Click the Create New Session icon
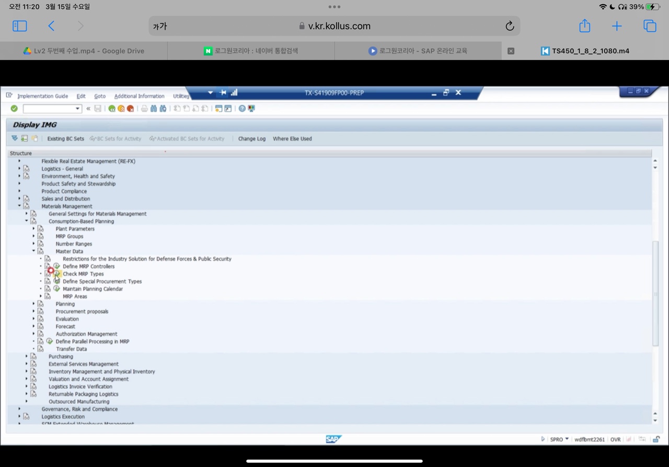The image size is (669, 467). pos(219,109)
